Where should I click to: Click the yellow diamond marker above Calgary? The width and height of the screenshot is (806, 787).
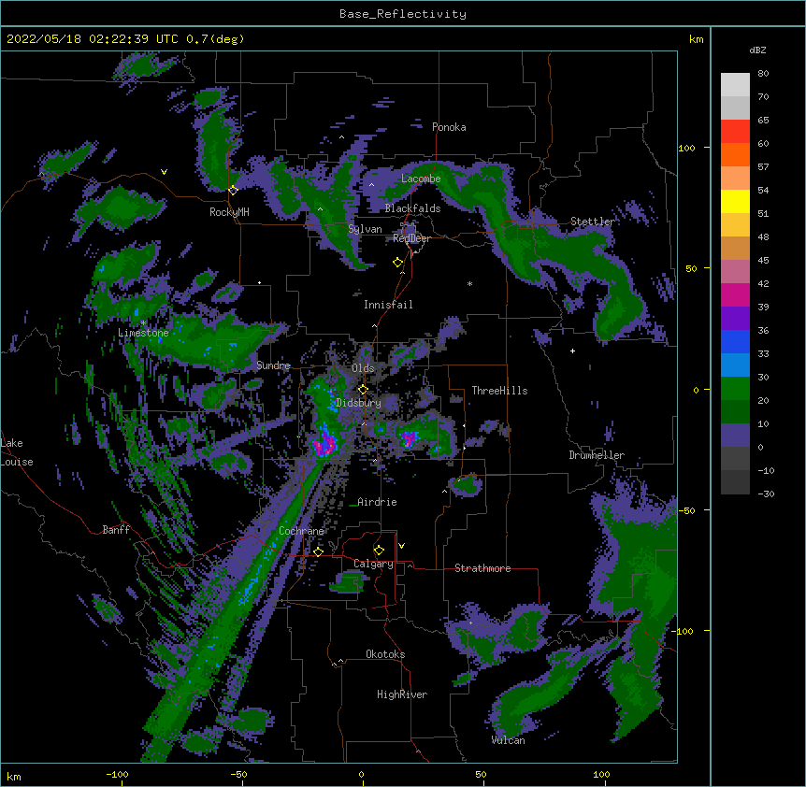click(379, 551)
